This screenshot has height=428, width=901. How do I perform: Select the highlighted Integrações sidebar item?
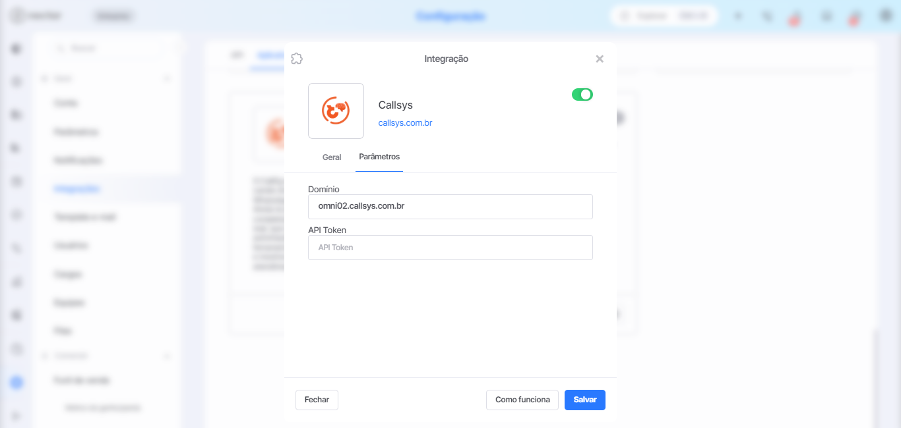77,189
